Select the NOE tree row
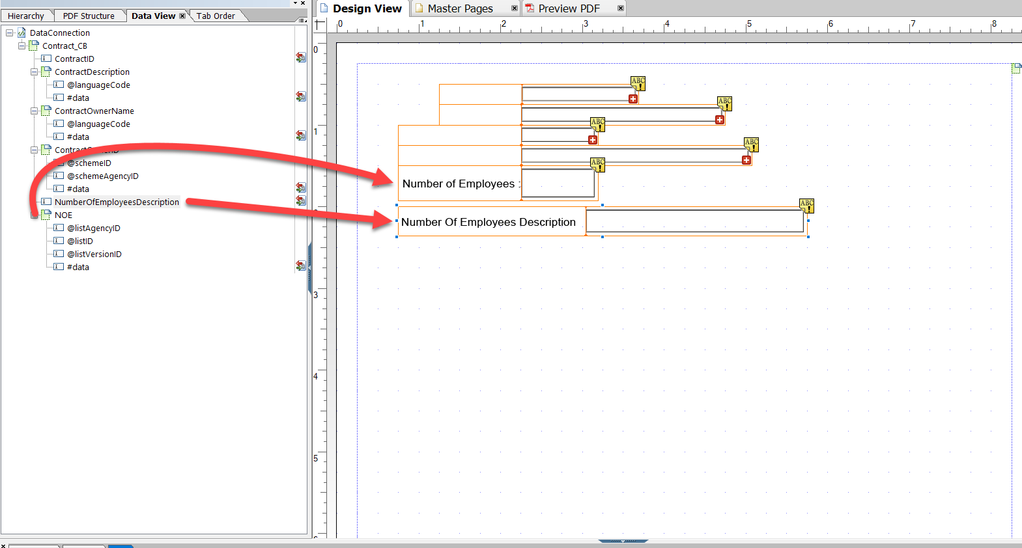 (63, 215)
